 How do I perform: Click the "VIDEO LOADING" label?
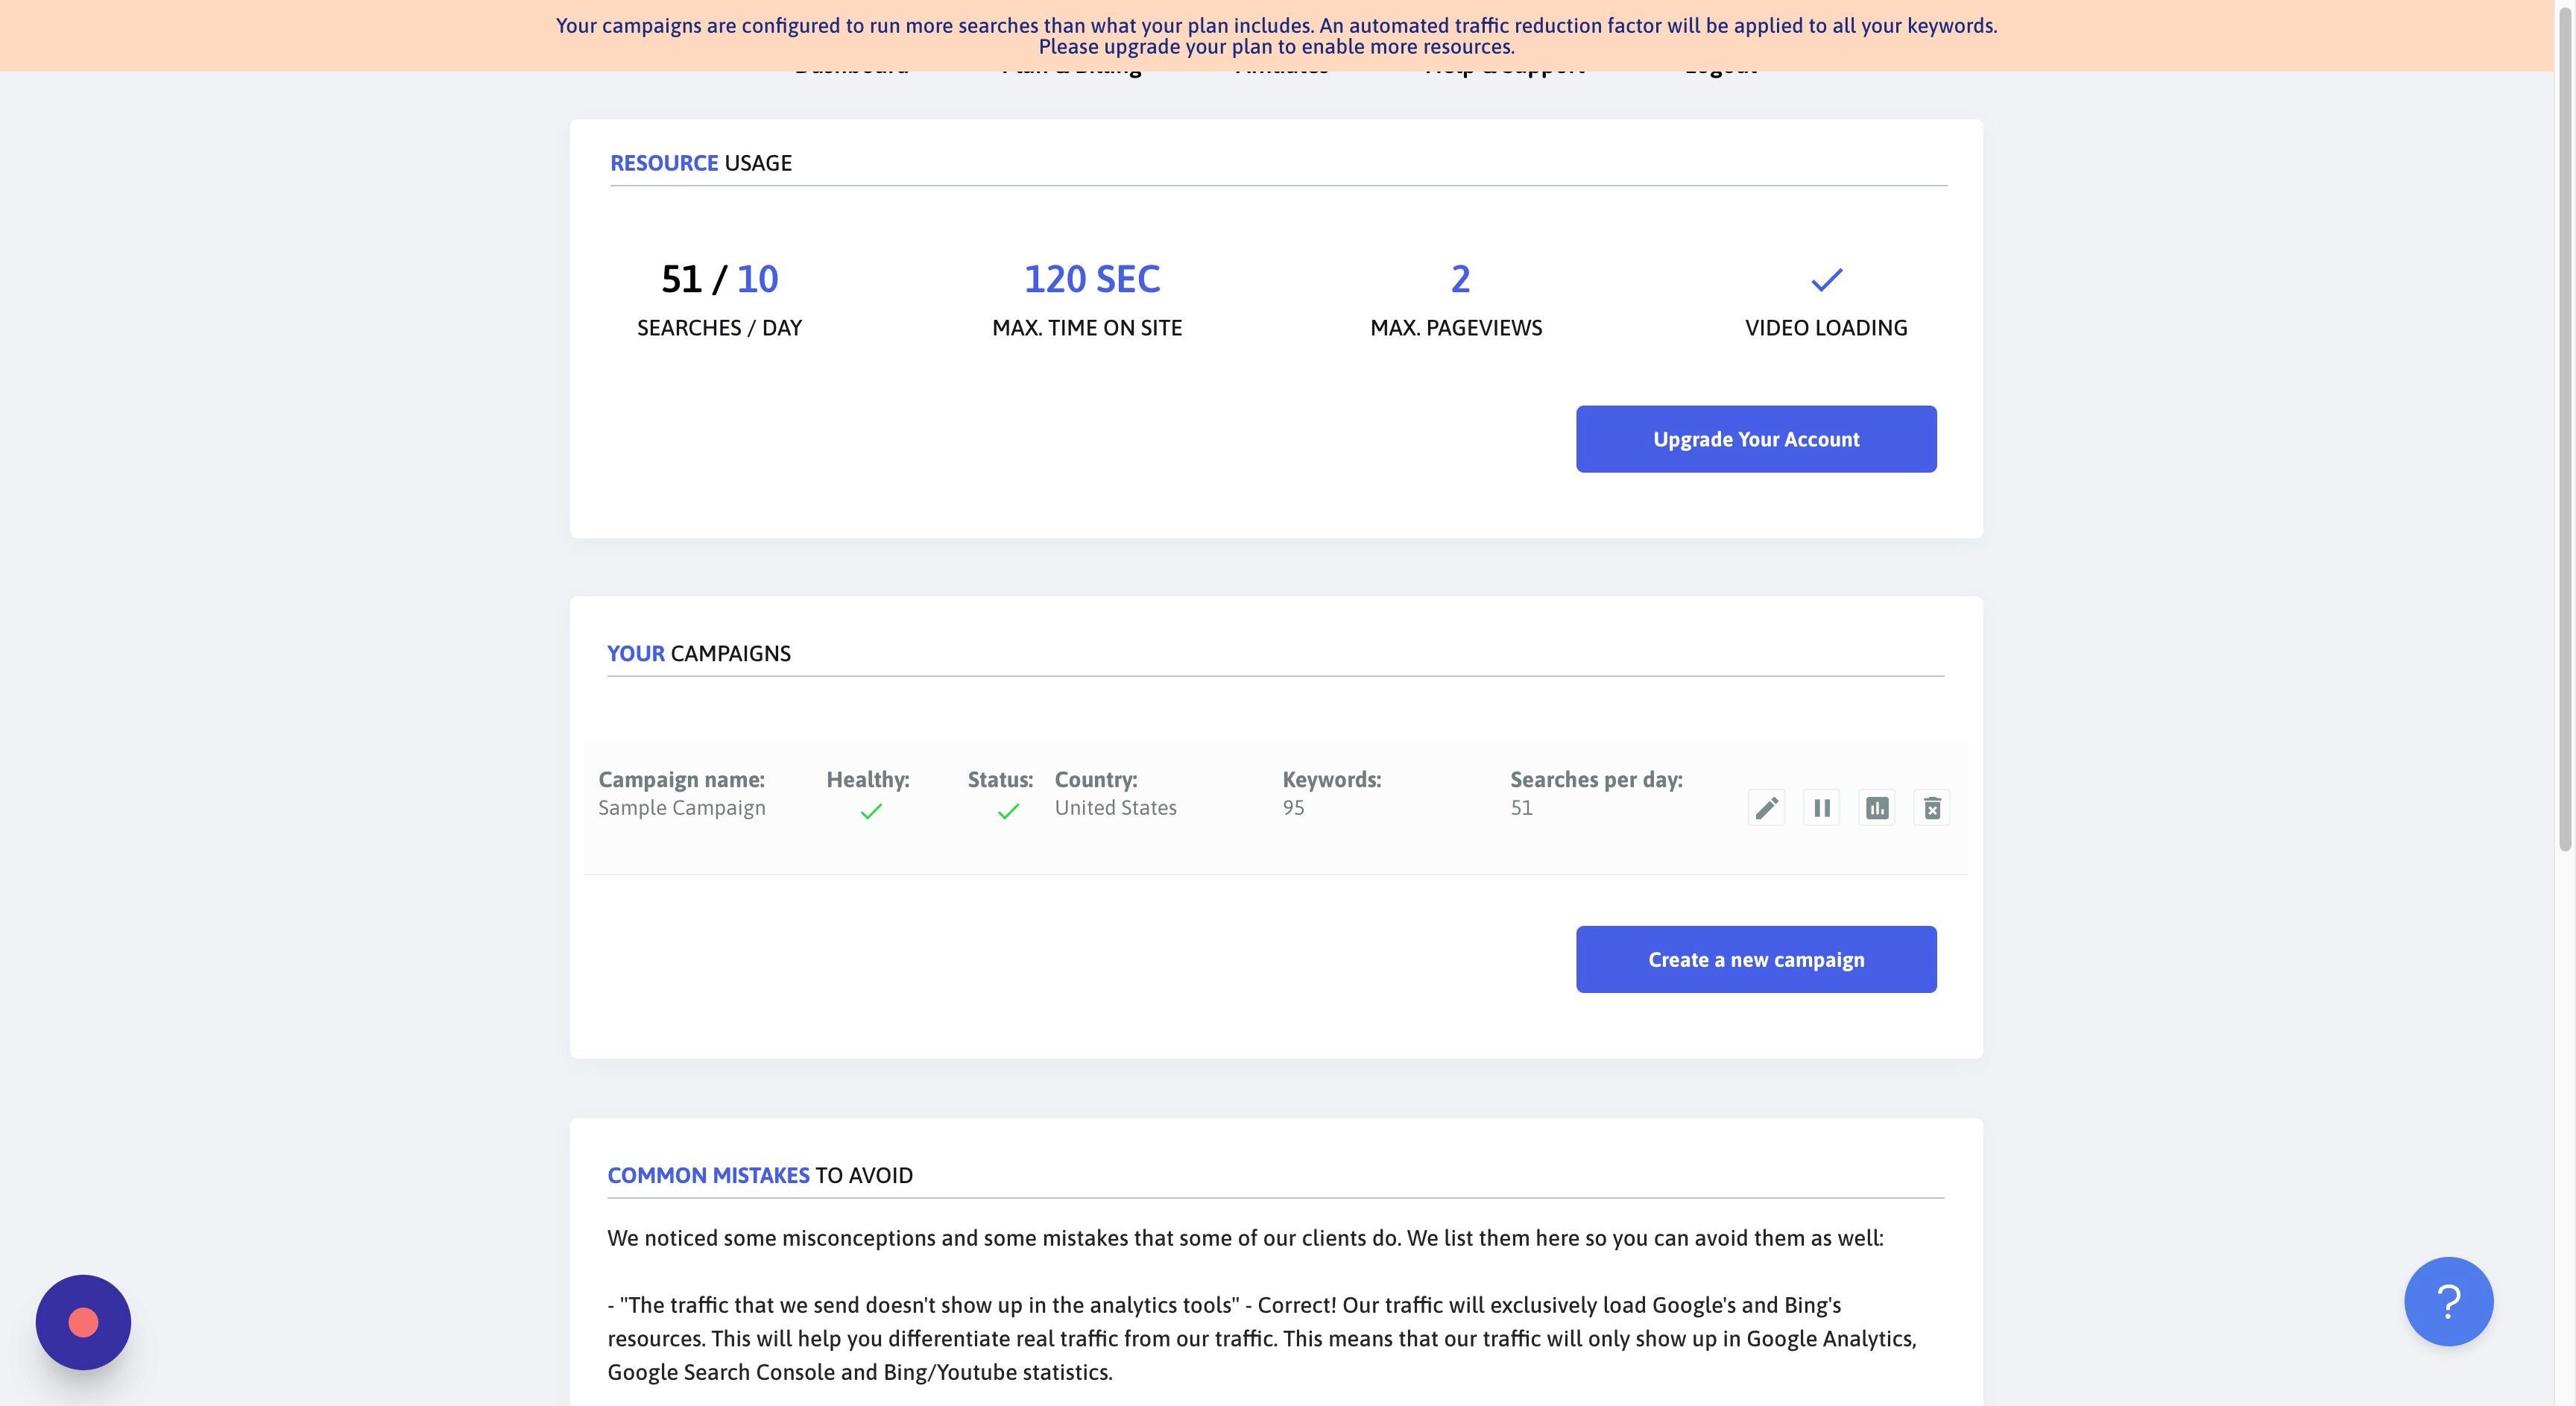(x=1826, y=328)
